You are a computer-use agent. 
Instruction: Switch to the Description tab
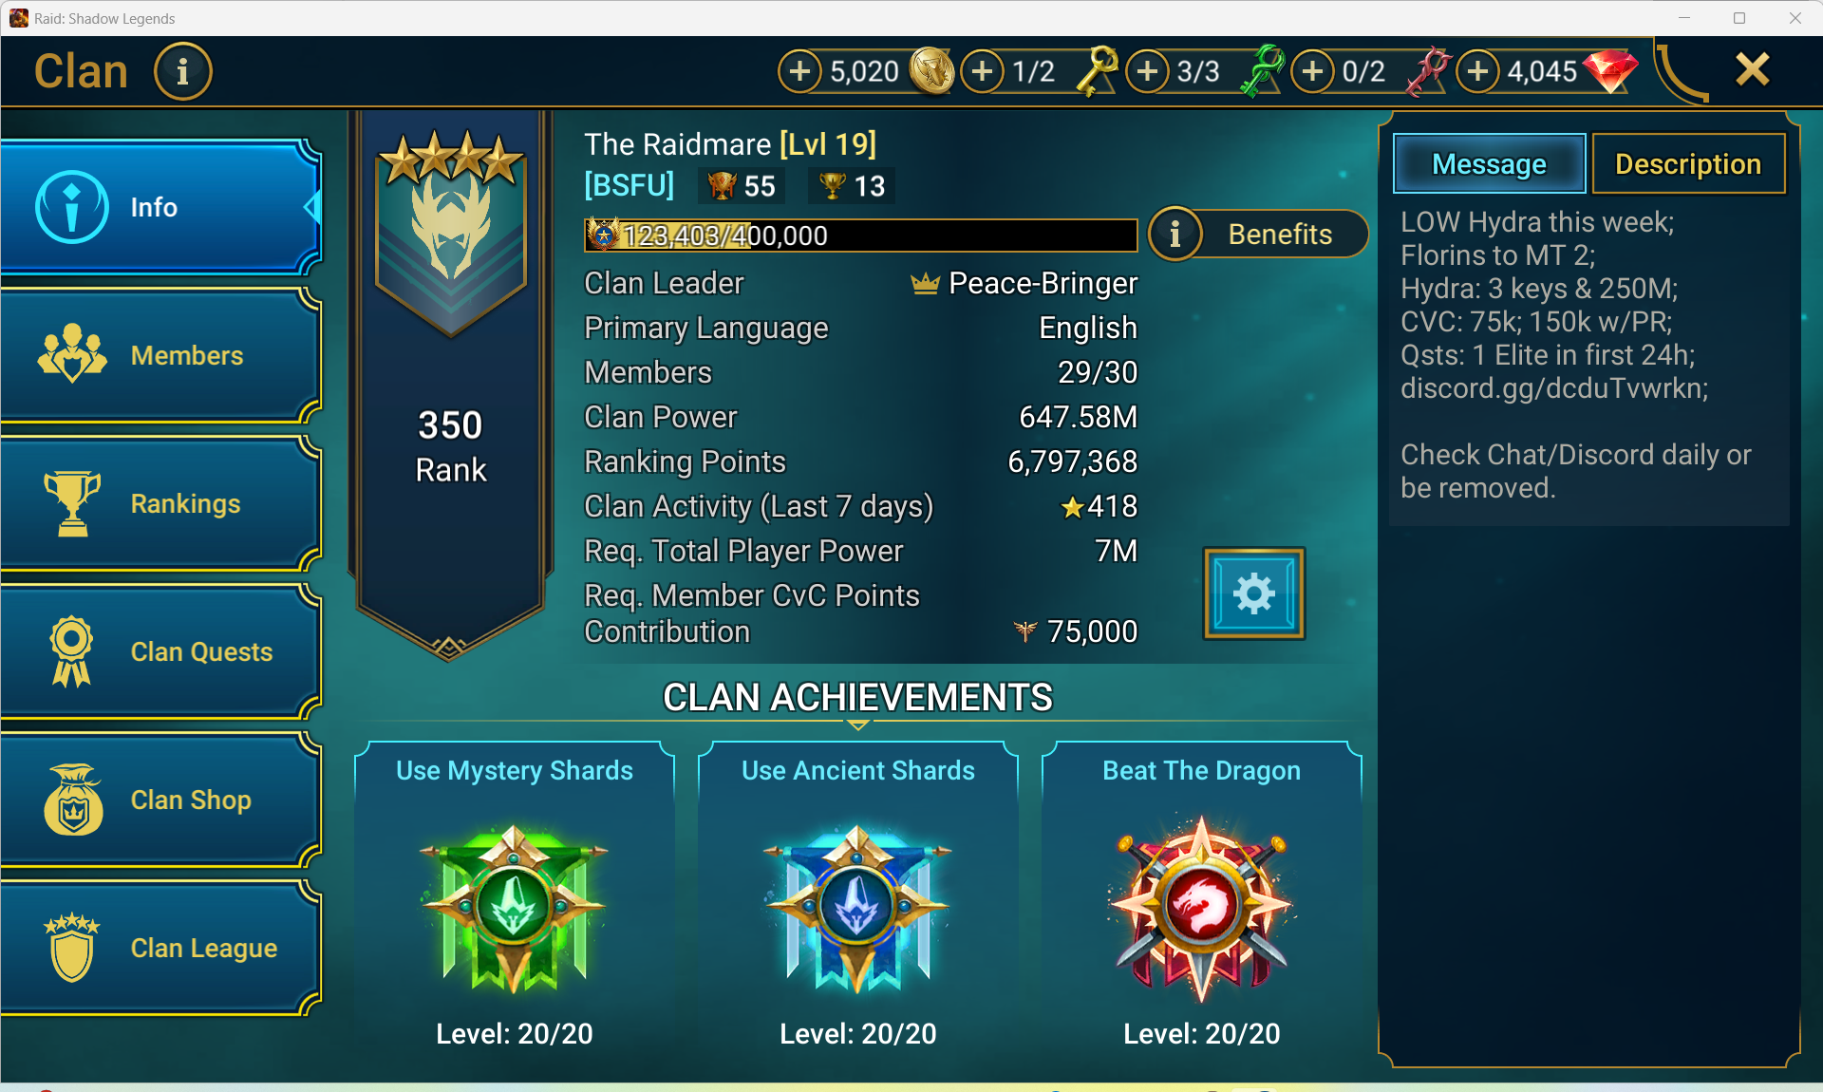pos(1688,163)
